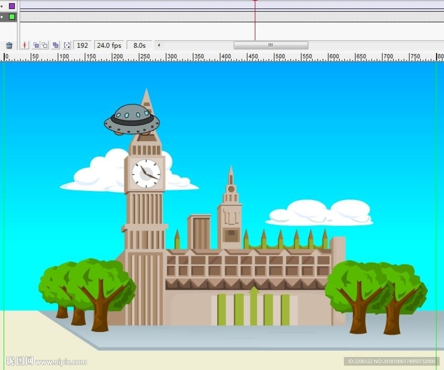444x370 pixels.
Task: Click the purple layer's frame span
Action: point(232,5)
